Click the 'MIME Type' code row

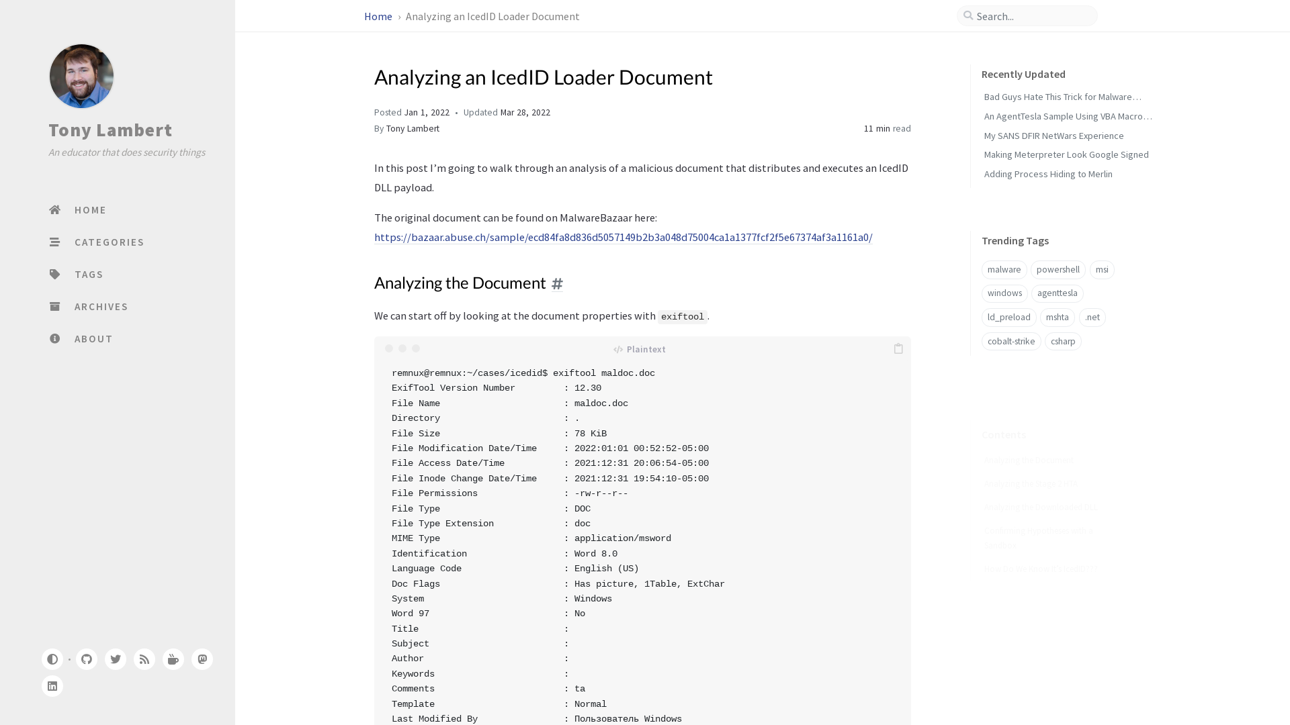tap(531, 538)
